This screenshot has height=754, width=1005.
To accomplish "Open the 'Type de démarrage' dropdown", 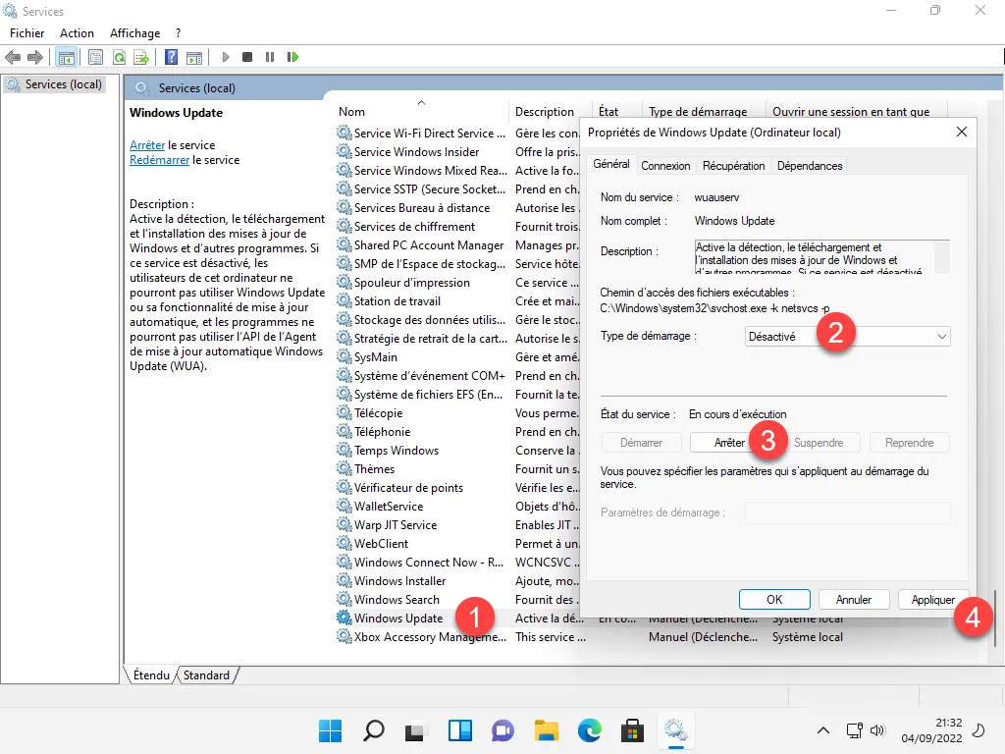I will [x=847, y=336].
